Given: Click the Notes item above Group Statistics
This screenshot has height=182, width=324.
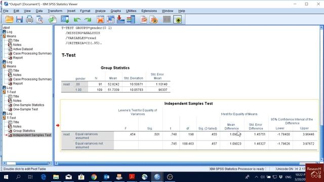Looking at the screenshot, I should tap(17, 126).
